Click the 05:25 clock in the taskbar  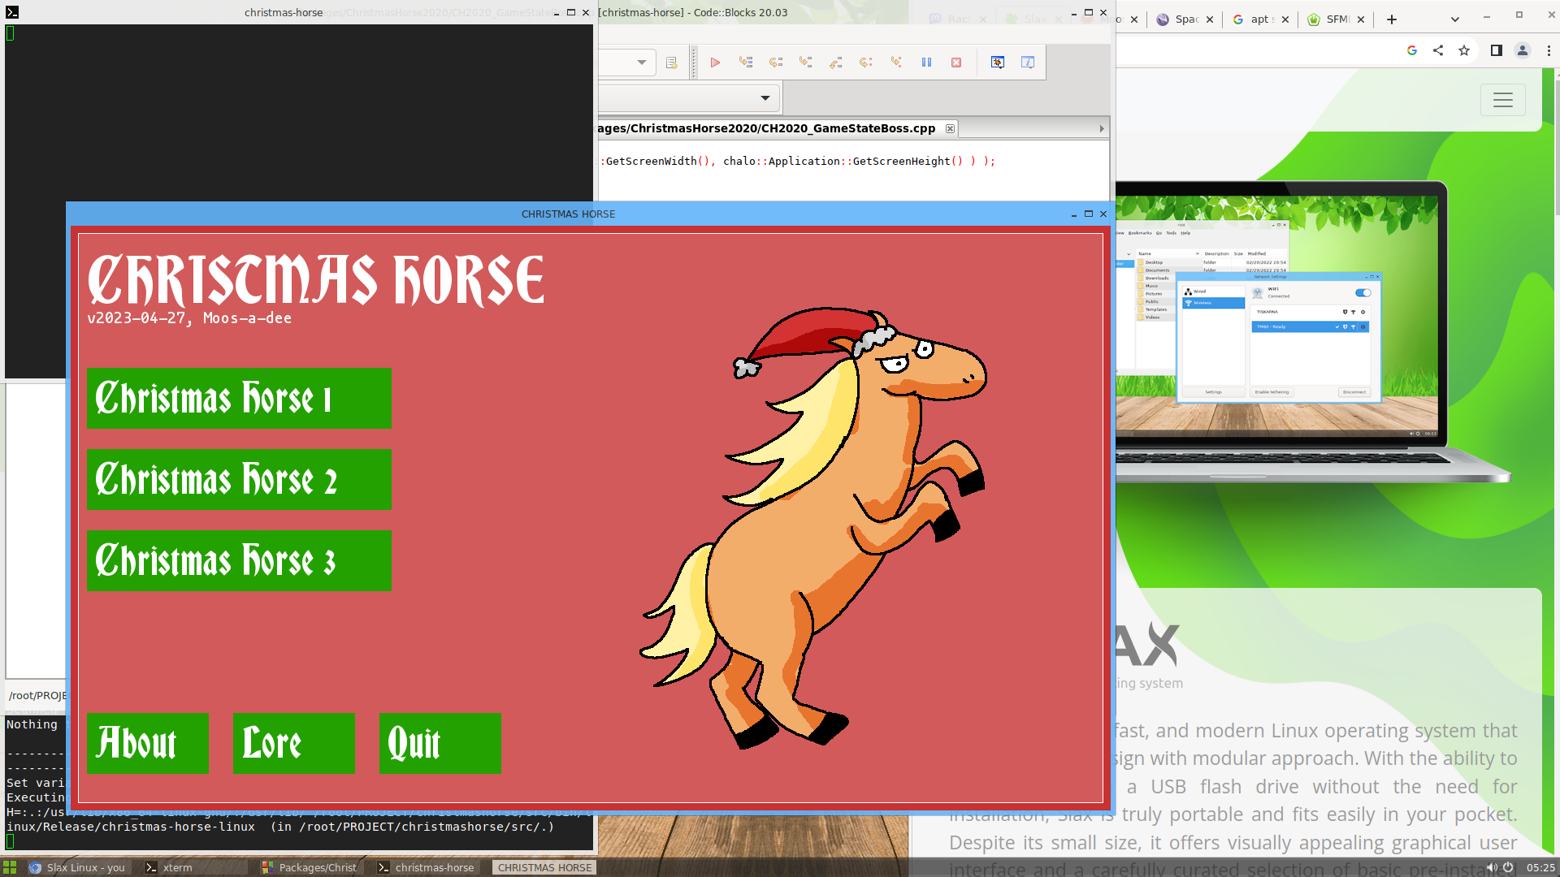pyautogui.click(x=1540, y=867)
